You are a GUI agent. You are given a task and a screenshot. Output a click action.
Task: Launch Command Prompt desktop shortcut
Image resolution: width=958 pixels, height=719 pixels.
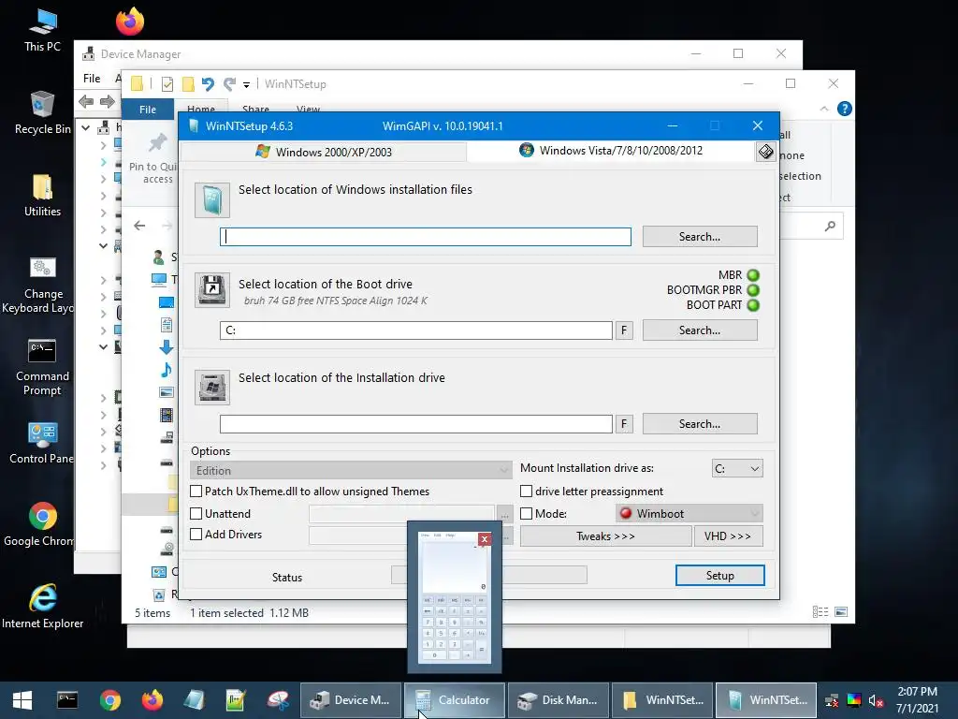(42, 367)
